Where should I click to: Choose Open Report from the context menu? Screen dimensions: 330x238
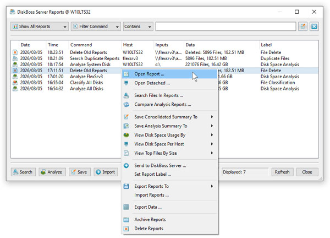(169, 74)
